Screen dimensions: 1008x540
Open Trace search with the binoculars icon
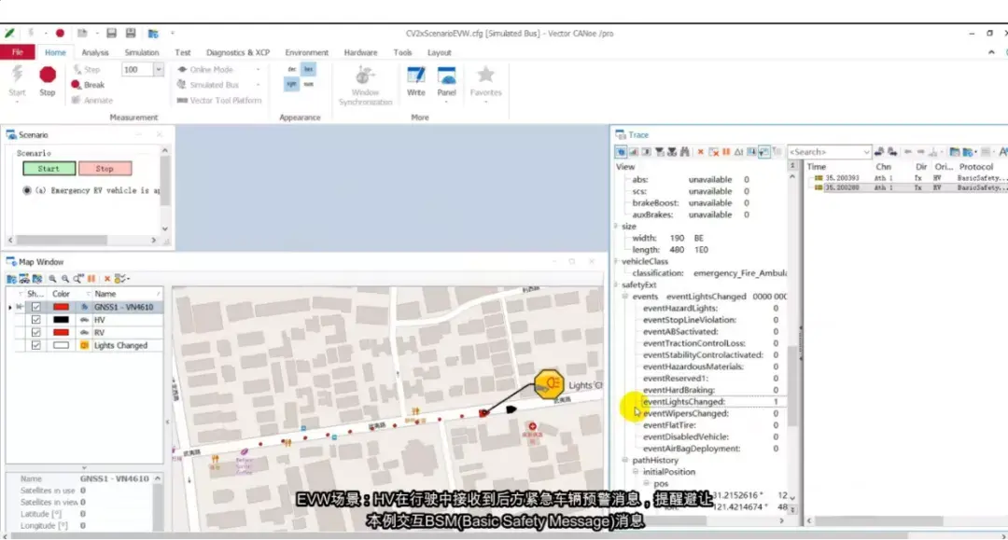(683, 151)
